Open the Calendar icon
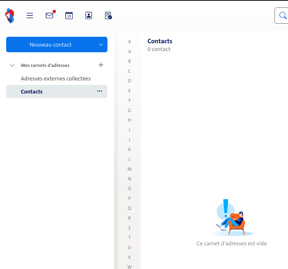The height and width of the screenshot is (269, 288). pyautogui.click(x=69, y=16)
